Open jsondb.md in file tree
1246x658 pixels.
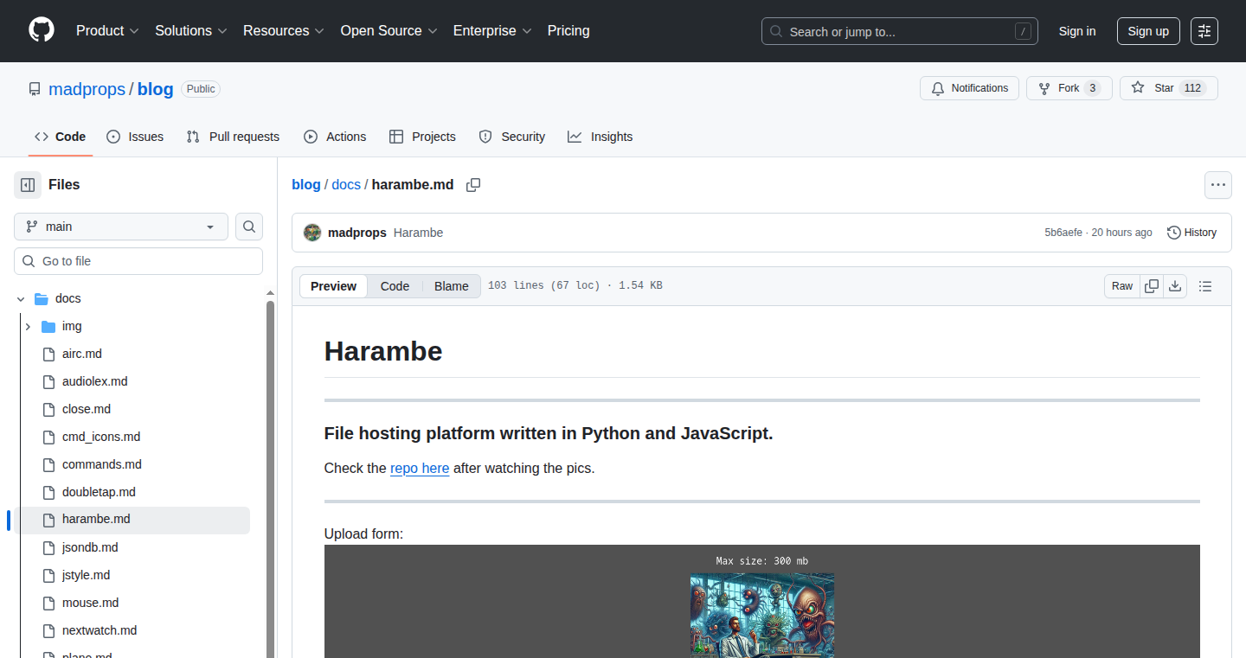(x=90, y=547)
